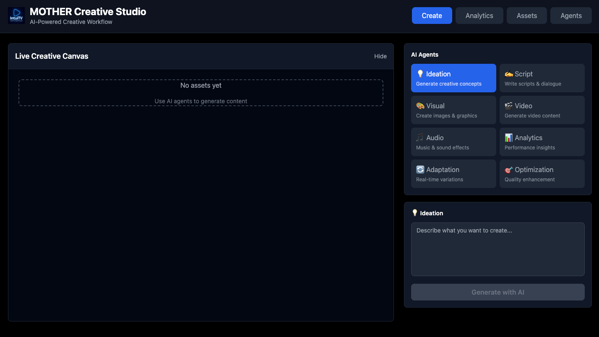Click the Live Creative Canvas heading
Viewport: 599px width, 337px height.
tap(52, 56)
